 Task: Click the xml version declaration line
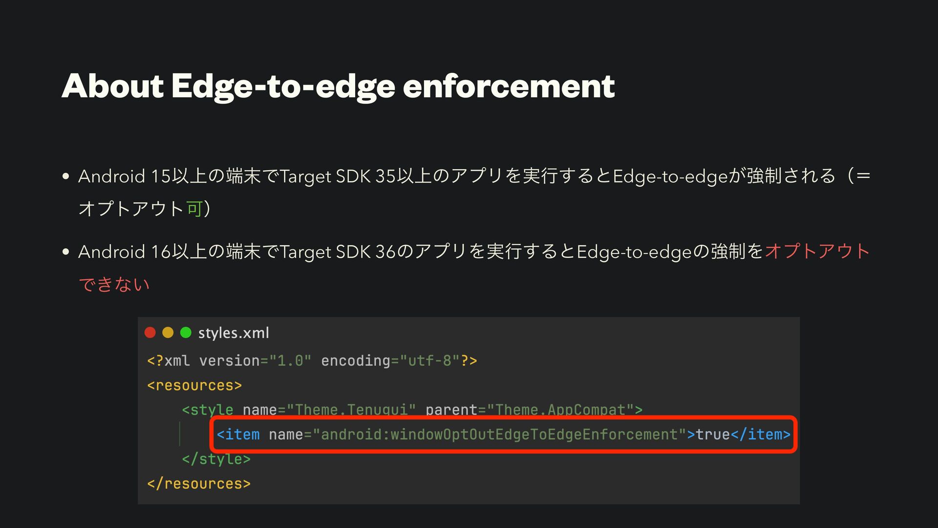click(312, 361)
